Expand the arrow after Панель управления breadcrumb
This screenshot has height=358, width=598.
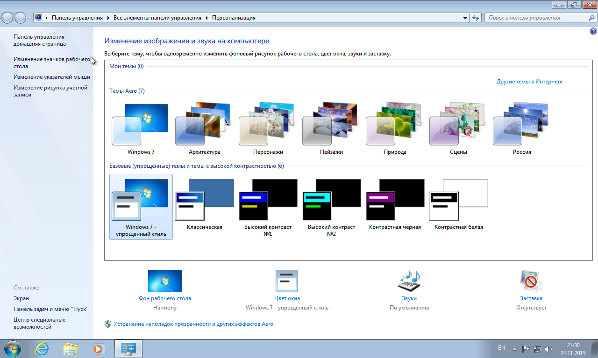coord(108,18)
